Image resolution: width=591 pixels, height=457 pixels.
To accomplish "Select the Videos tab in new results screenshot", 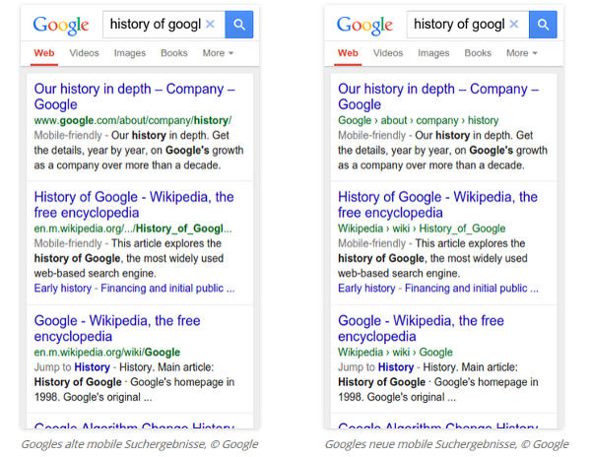I will [388, 53].
